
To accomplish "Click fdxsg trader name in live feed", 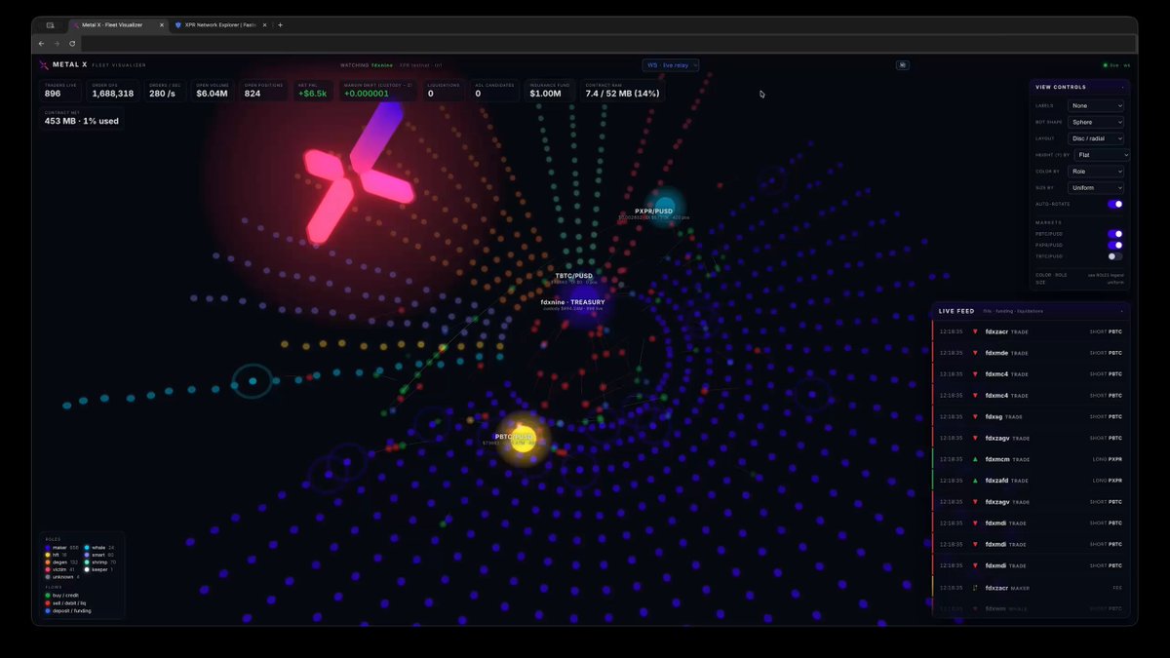I will 994,417.
